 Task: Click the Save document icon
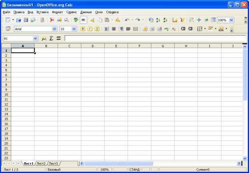[x=26, y=20]
